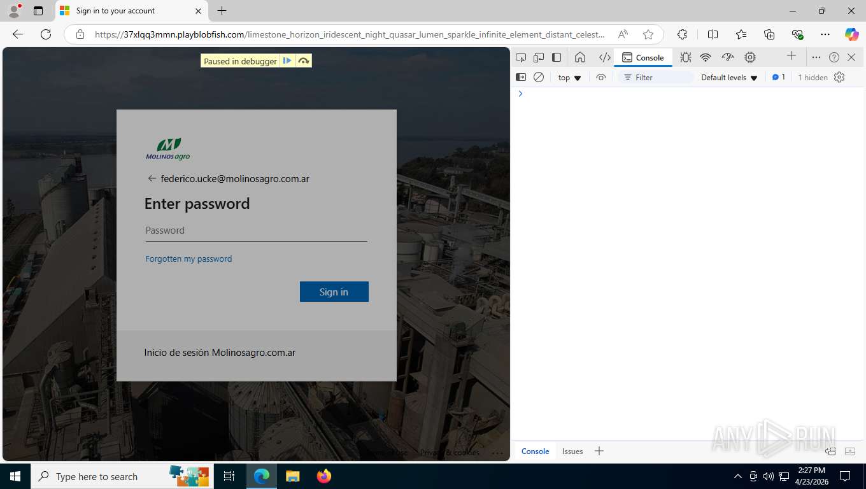Open a new browser tab
This screenshot has height=489, width=866.
tap(222, 11)
